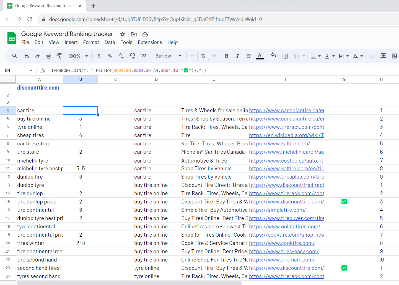This screenshot has height=285, width=399.
Task: Click the paint format roller icon
Action: coord(59,56)
